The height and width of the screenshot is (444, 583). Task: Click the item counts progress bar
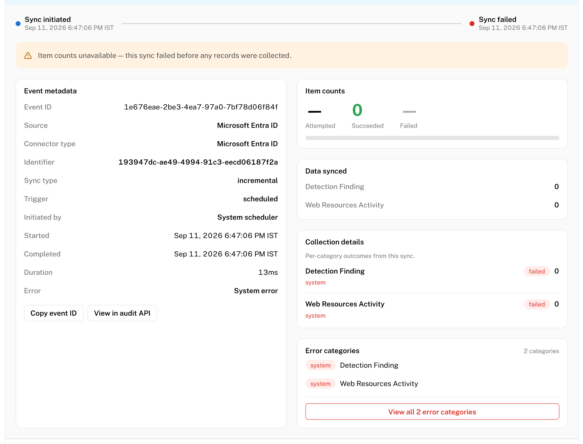point(432,138)
